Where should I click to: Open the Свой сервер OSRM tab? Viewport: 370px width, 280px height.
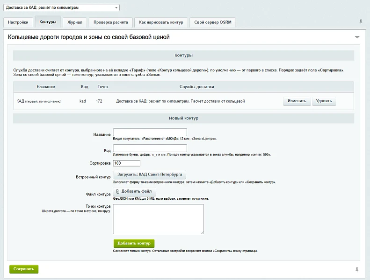pyautogui.click(x=213, y=22)
